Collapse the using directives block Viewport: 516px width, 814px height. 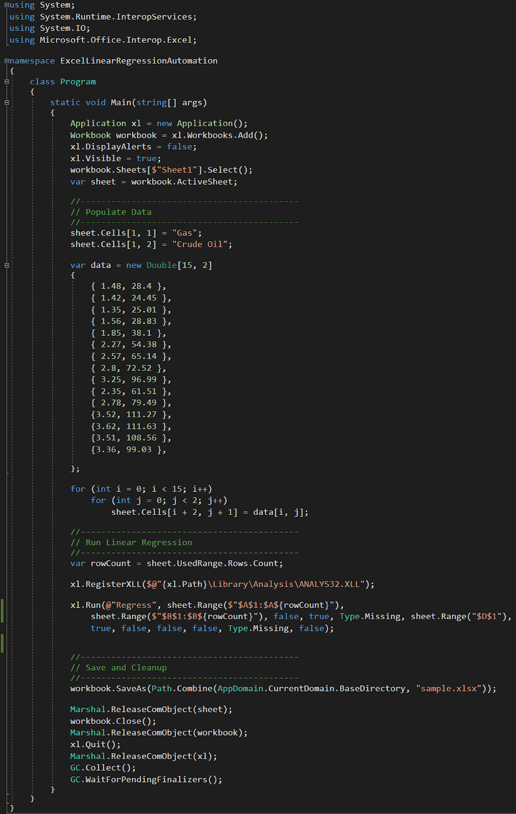click(7, 5)
